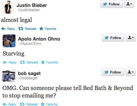Open the Justin Bieber profile picture
The height and width of the screenshot is (106, 137).
point(7,7)
